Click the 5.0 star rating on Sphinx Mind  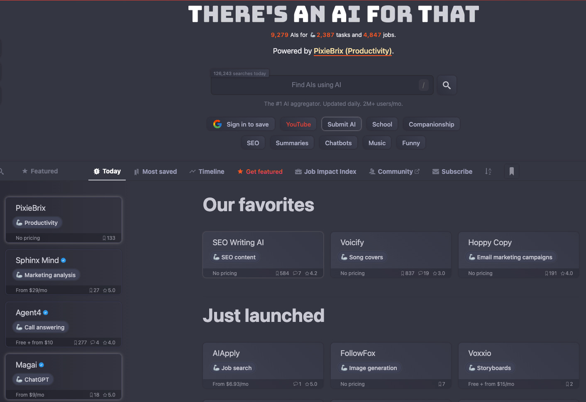[x=109, y=290]
